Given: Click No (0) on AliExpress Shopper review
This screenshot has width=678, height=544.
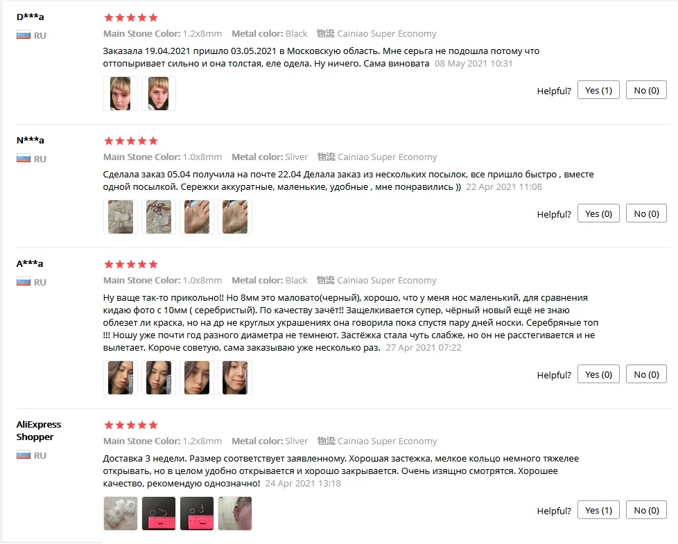Looking at the screenshot, I should tap(646, 510).
